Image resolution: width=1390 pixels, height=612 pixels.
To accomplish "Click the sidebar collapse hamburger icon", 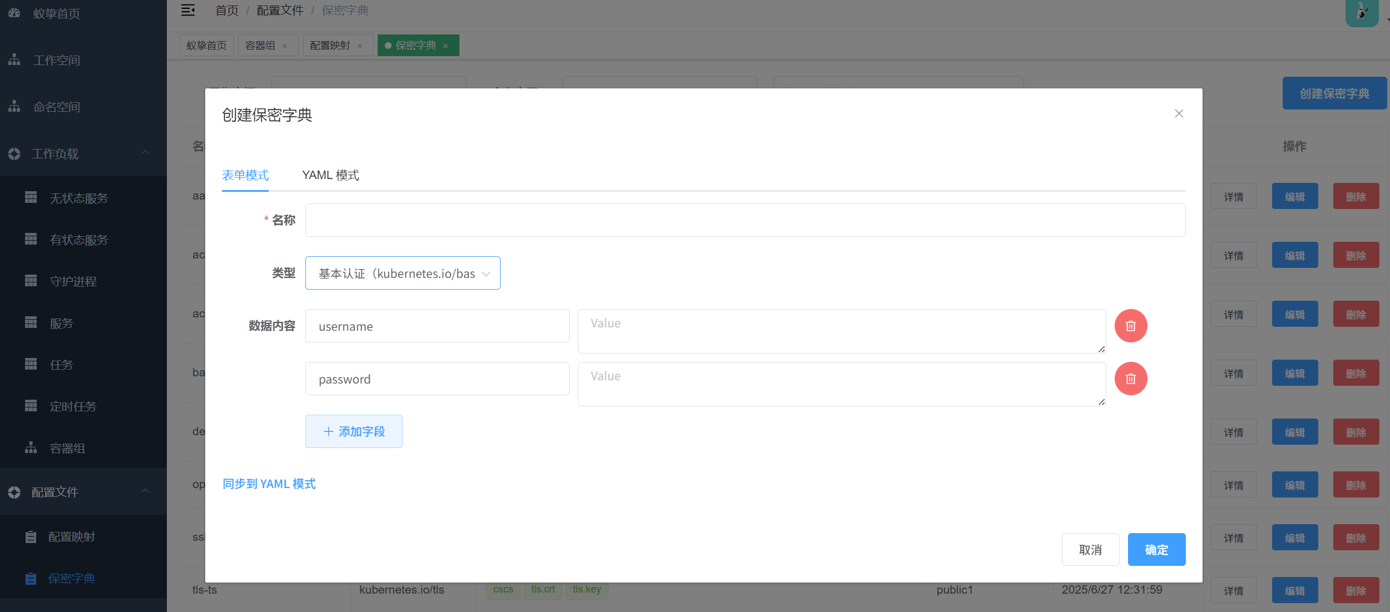I will click(188, 11).
